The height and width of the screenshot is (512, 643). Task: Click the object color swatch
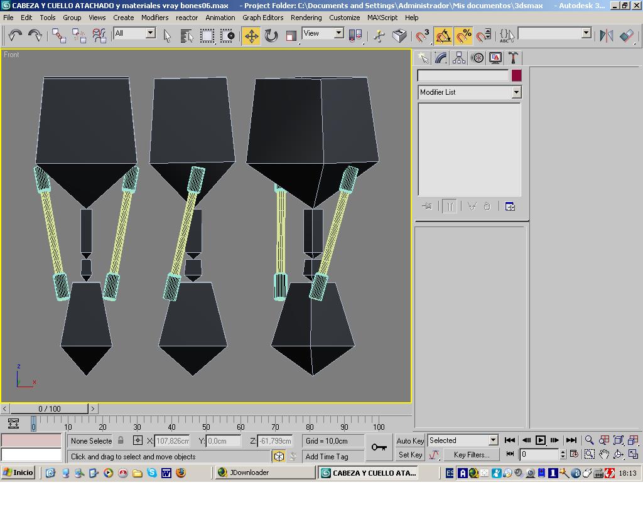(x=516, y=75)
